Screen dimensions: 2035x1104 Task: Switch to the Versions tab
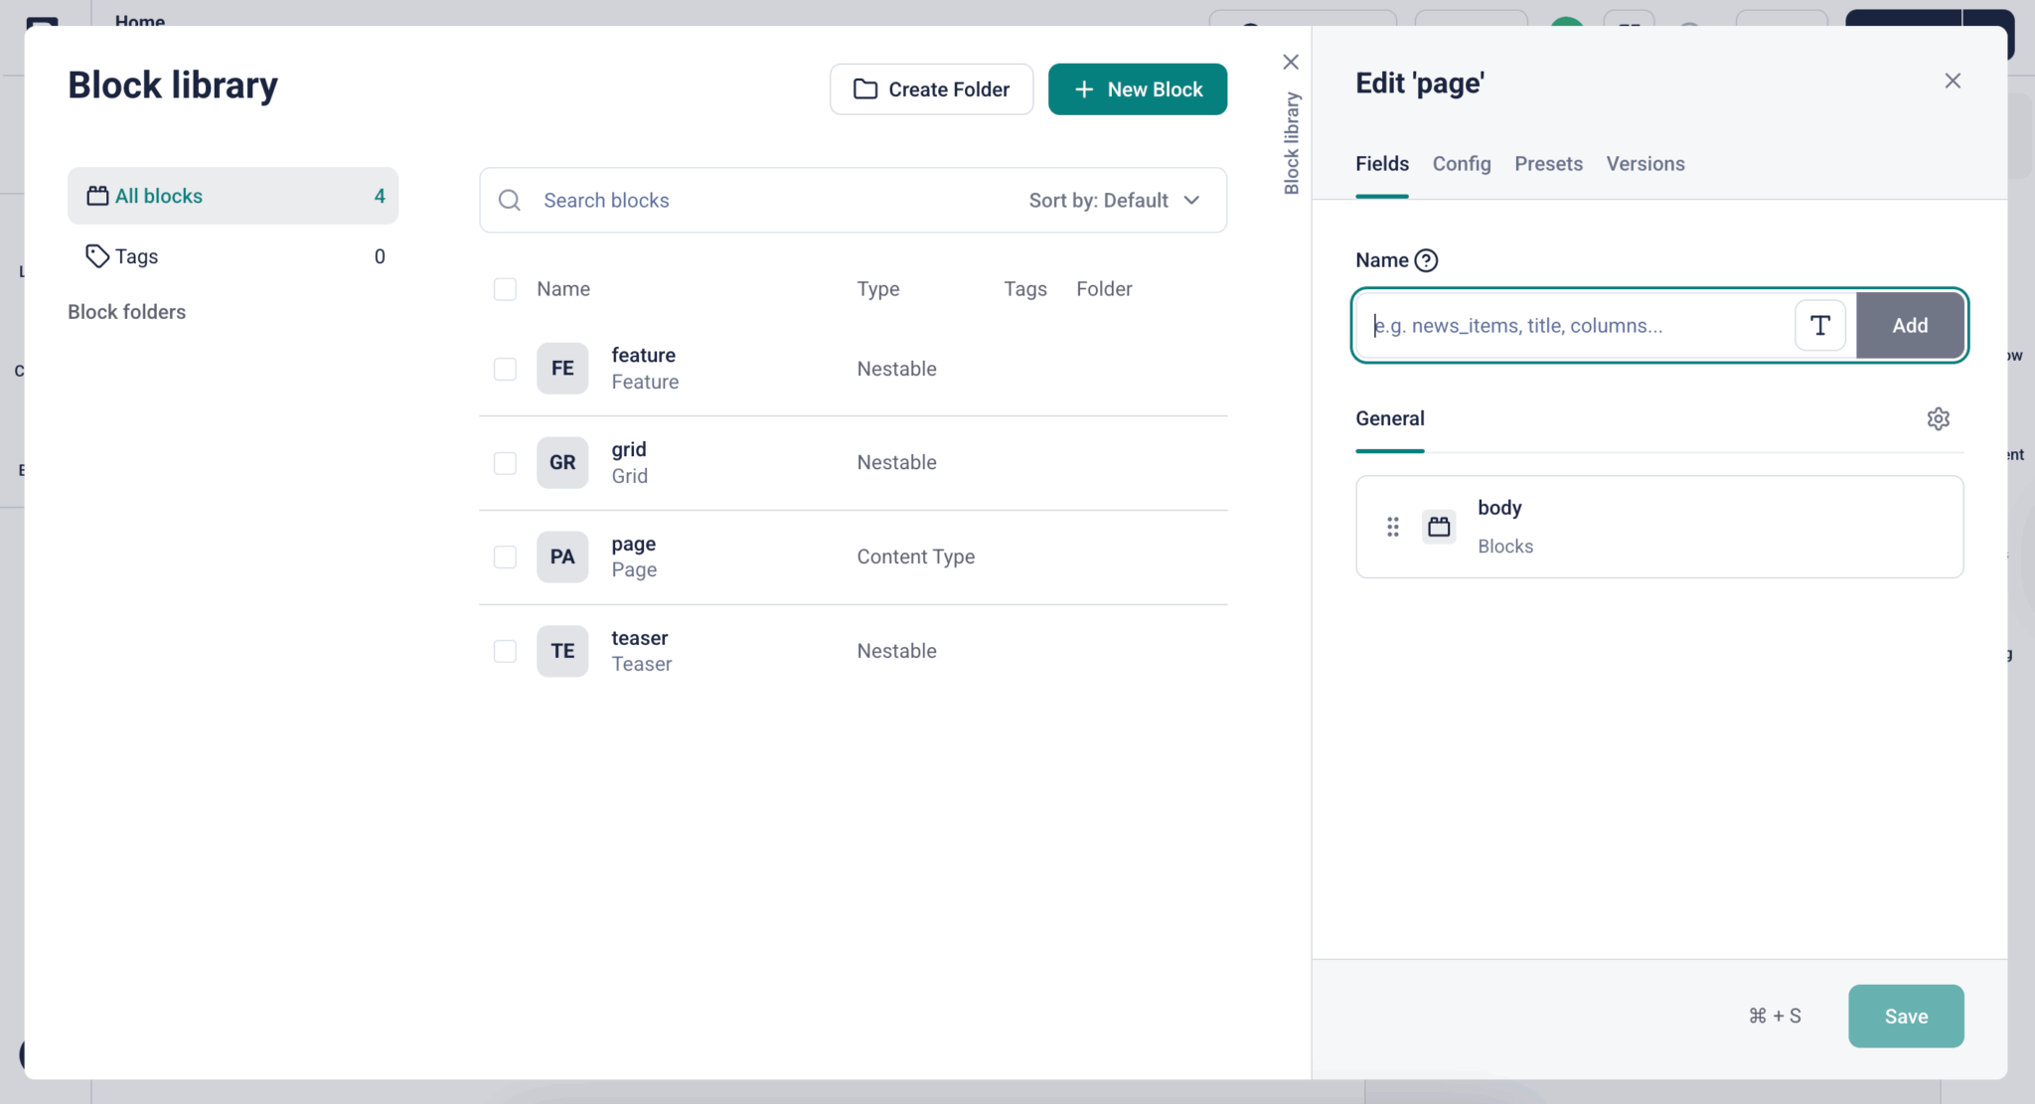pyautogui.click(x=1644, y=164)
